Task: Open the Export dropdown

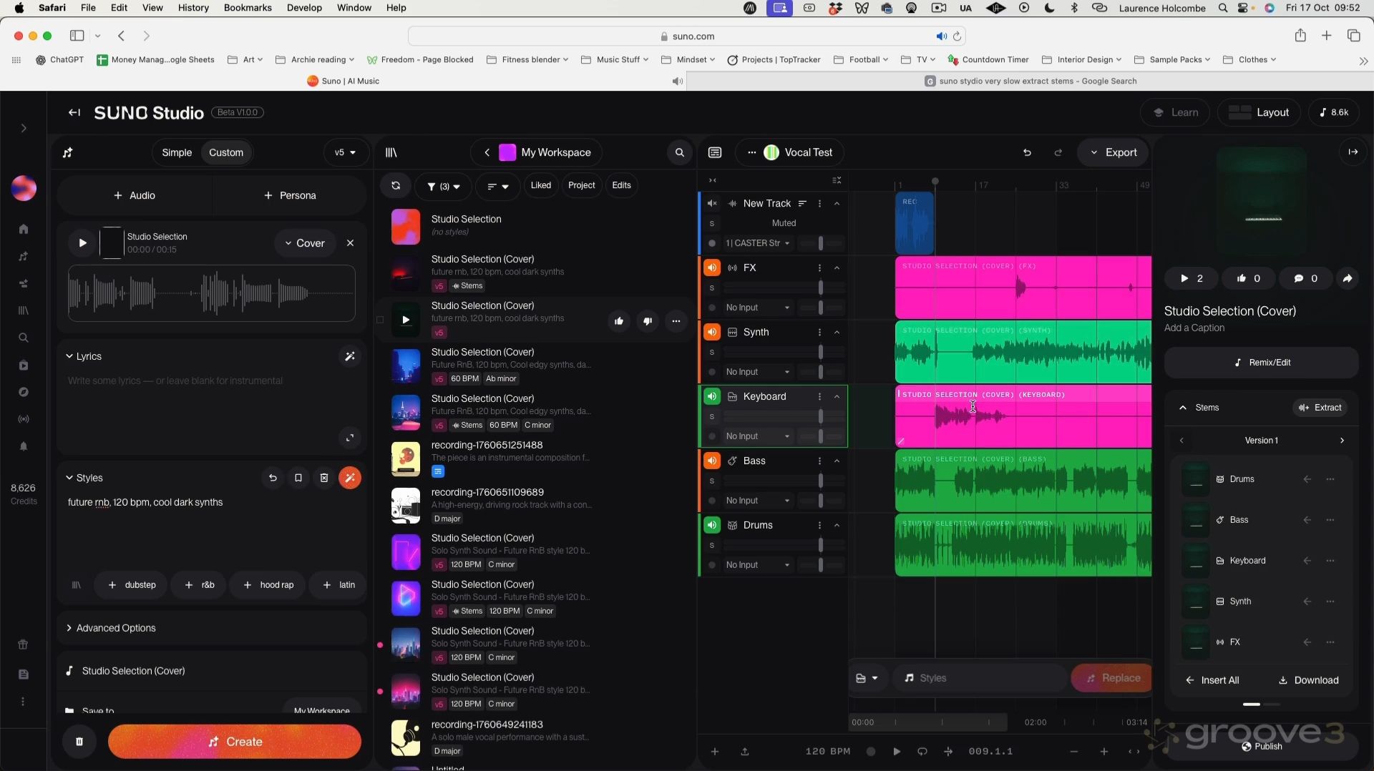Action: (x=1114, y=152)
